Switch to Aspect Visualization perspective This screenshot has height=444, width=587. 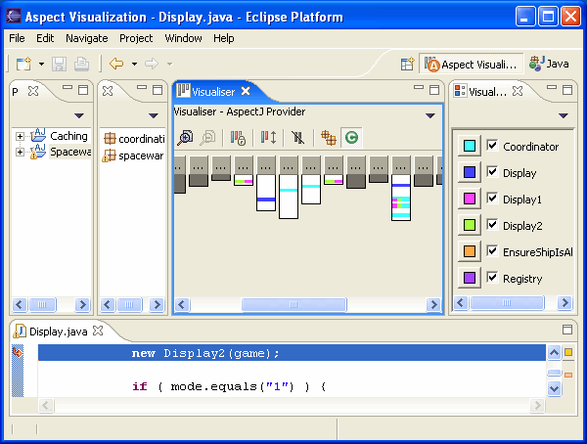click(x=471, y=64)
